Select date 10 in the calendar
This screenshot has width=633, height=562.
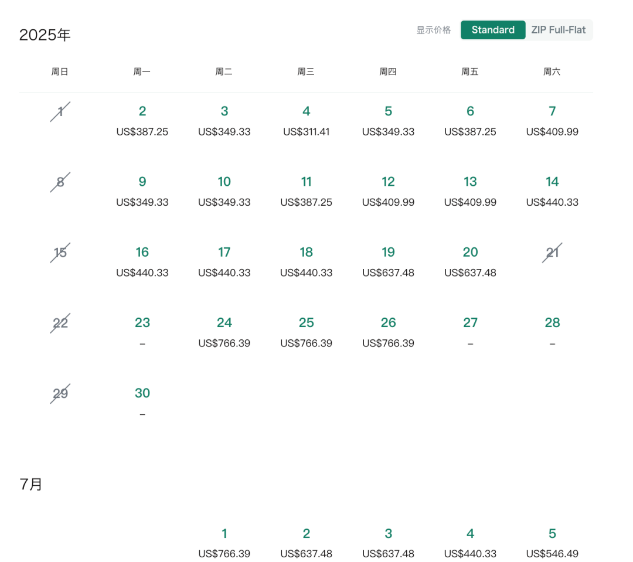click(224, 191)
